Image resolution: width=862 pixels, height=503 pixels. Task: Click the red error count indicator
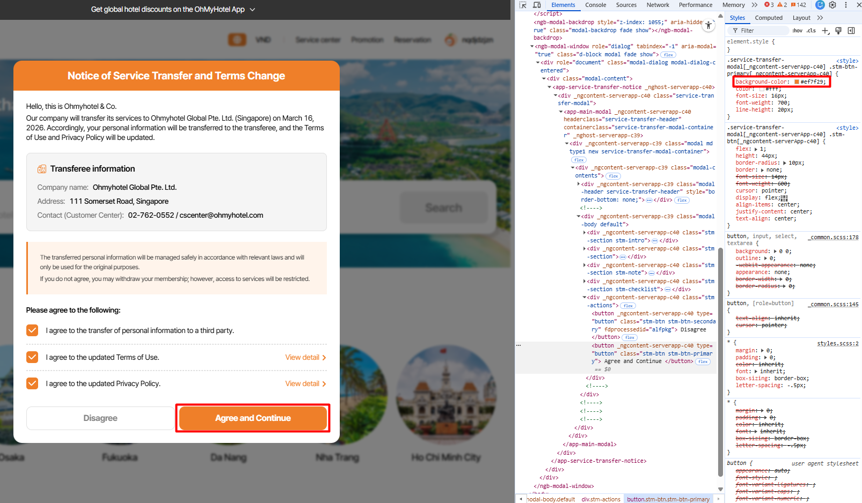(x=769, y=5)
